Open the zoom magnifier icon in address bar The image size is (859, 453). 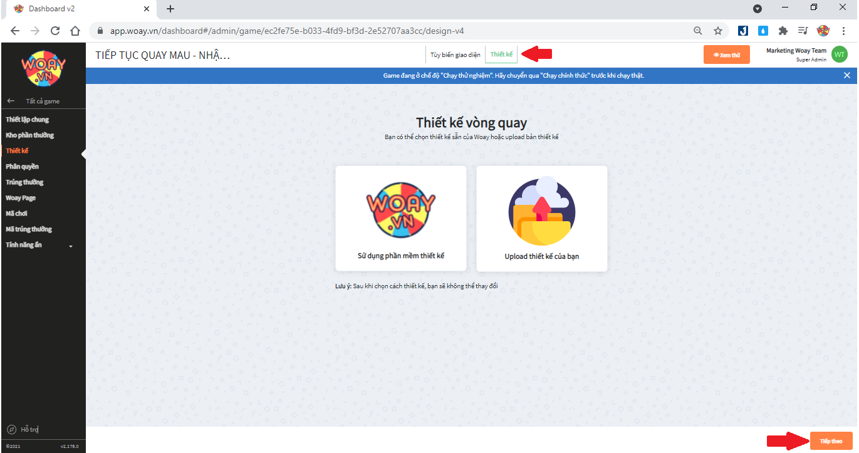(698, 31)
